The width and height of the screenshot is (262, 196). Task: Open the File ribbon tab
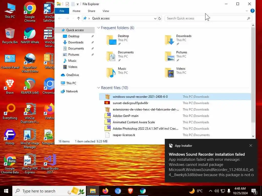click(x=62, y=11)
